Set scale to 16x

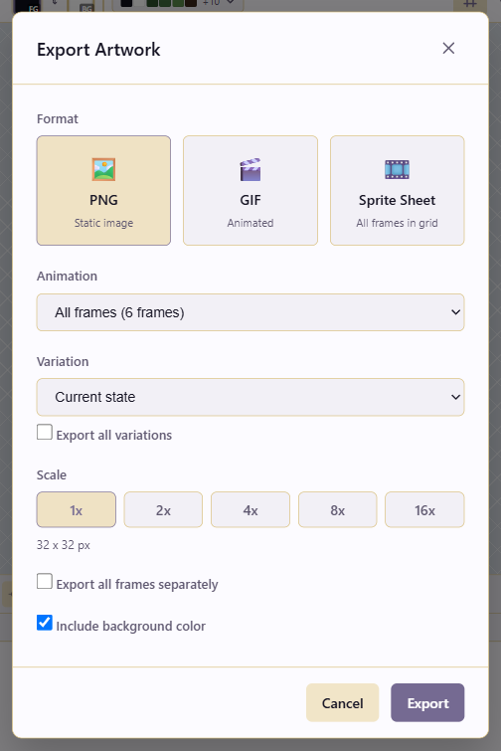click(424, 510)
